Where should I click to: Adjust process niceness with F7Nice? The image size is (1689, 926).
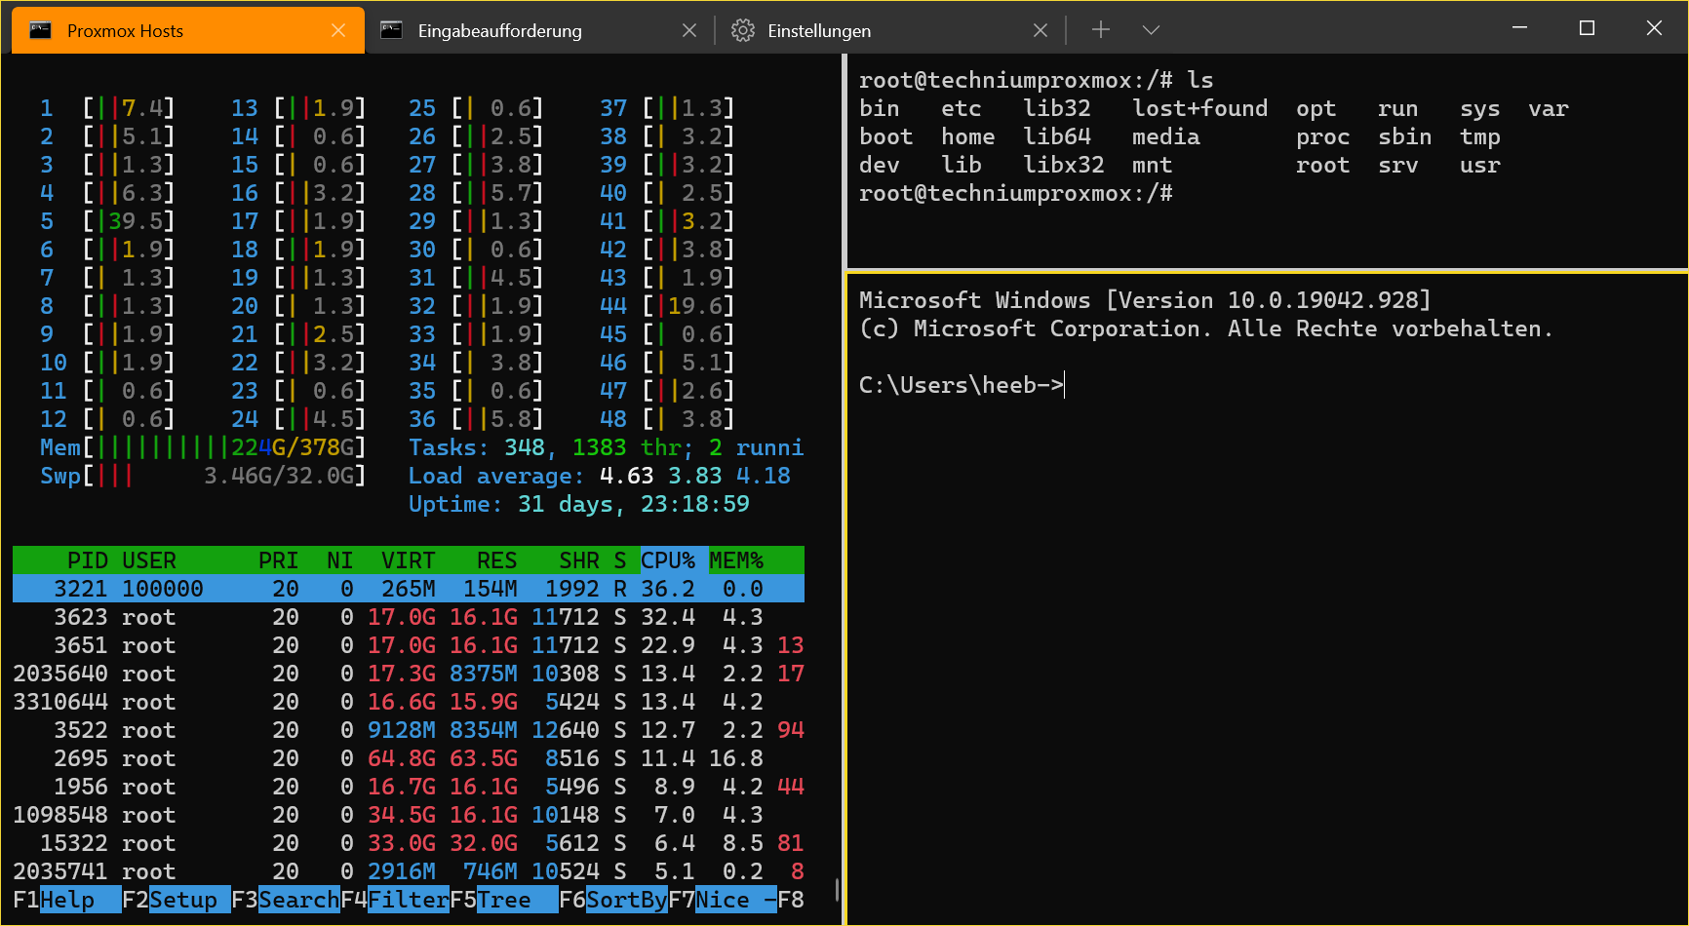click(722, 900)
